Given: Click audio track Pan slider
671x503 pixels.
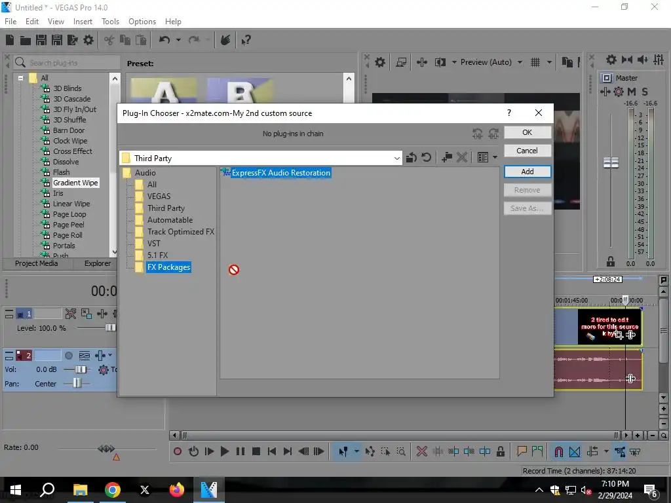Looking at the screenshot, I should 77,383.
